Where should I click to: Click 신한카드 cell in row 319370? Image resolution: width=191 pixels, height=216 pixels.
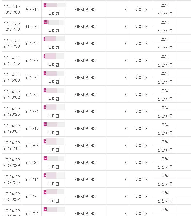165,31
